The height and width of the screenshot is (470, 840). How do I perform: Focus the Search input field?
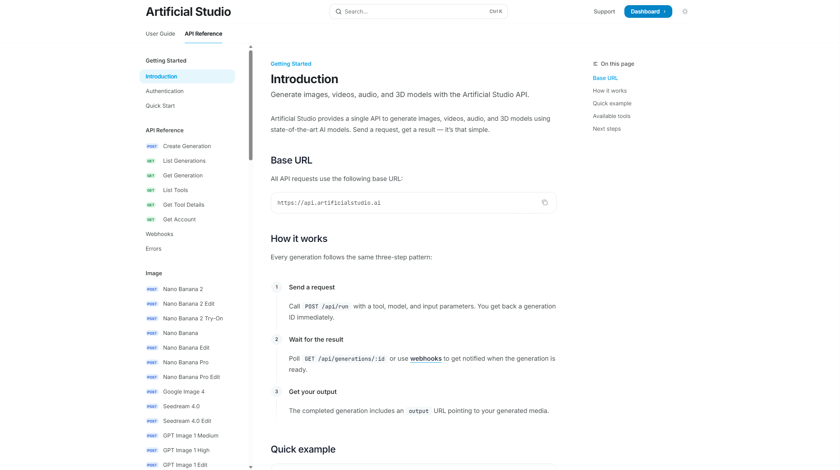point(416,11)
